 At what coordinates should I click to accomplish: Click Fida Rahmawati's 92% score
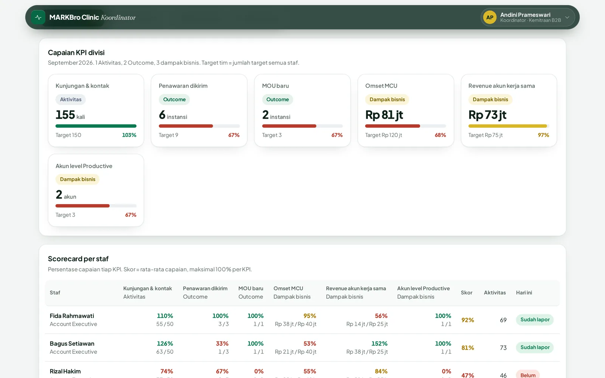coord(467,320)
